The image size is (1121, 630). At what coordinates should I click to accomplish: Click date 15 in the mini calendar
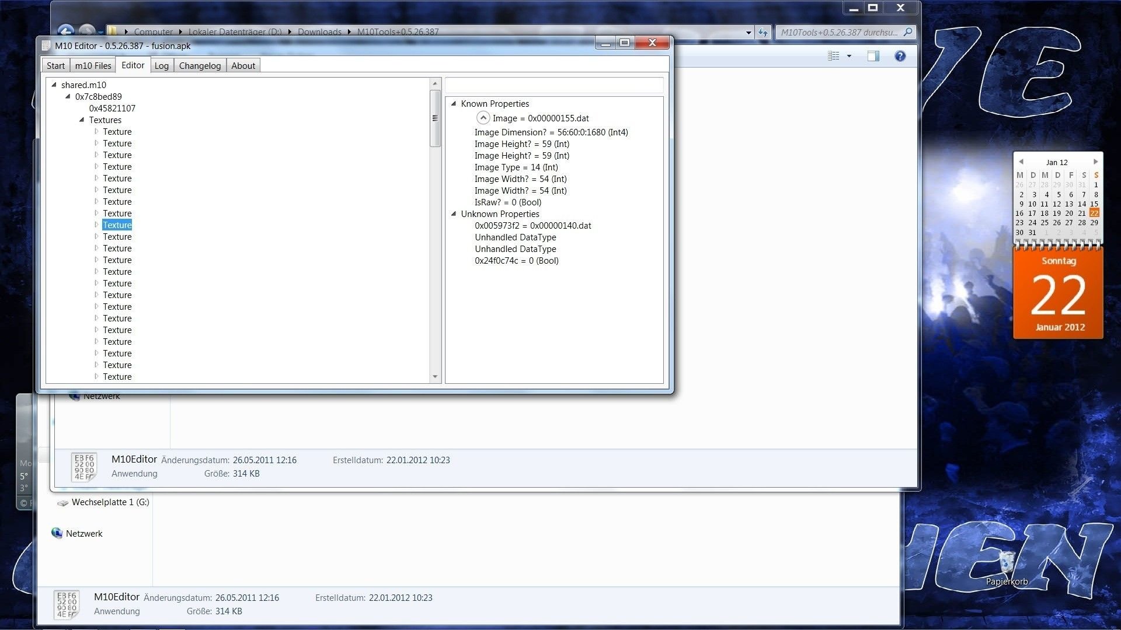[1094, 204]
